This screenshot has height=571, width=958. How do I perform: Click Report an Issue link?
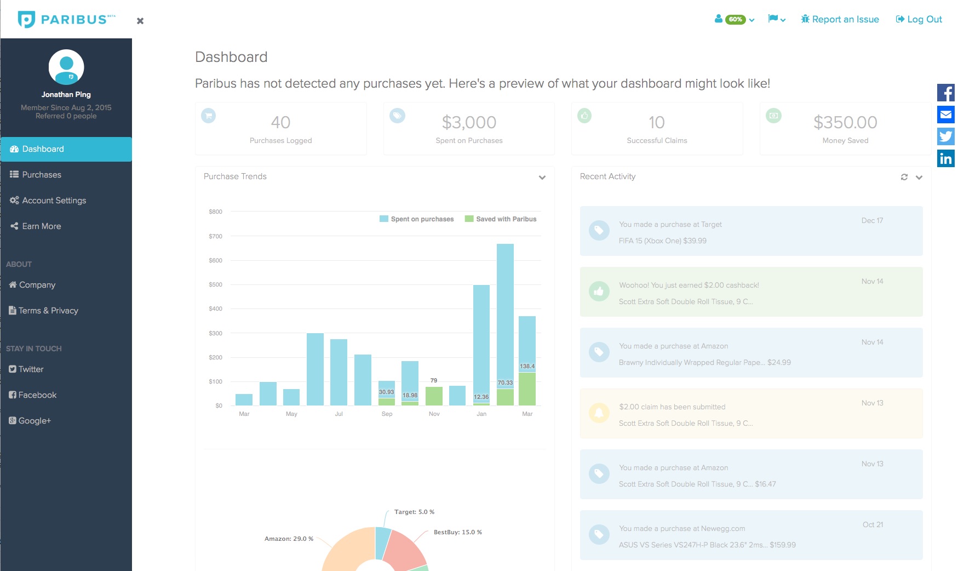click(x=840, y=19)
